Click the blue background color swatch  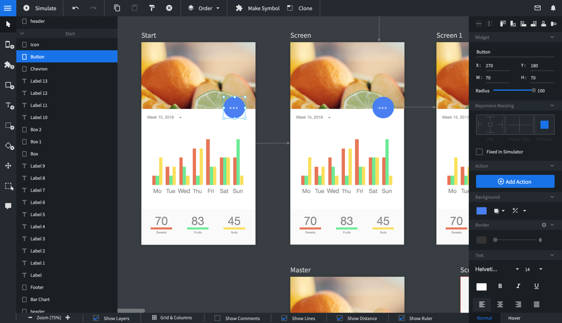click(481, 211)
